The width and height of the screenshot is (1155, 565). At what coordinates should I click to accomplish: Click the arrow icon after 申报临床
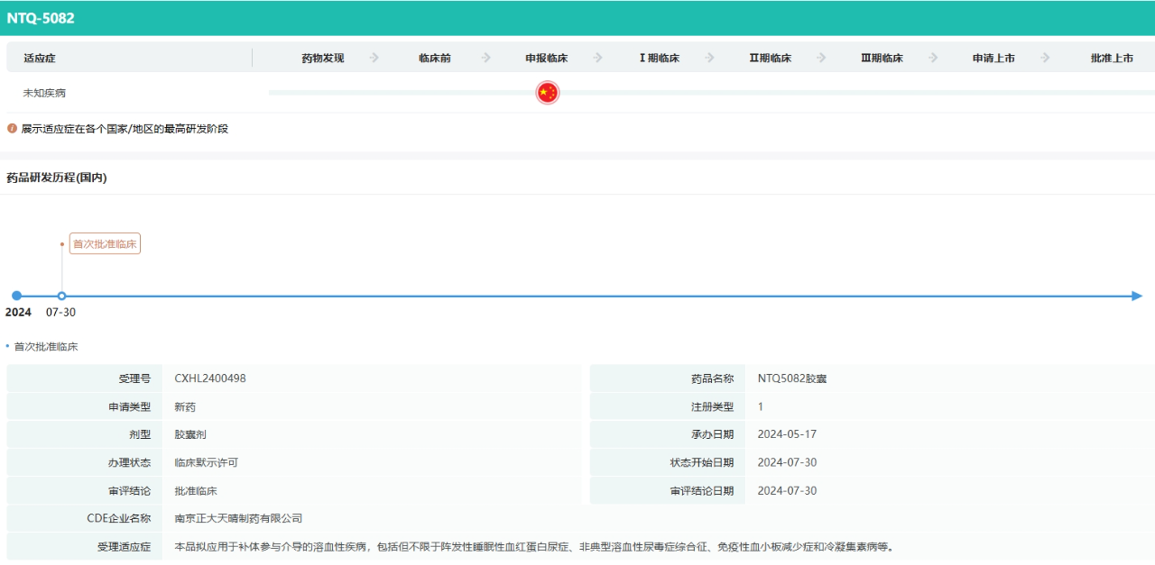coord(598,58)
